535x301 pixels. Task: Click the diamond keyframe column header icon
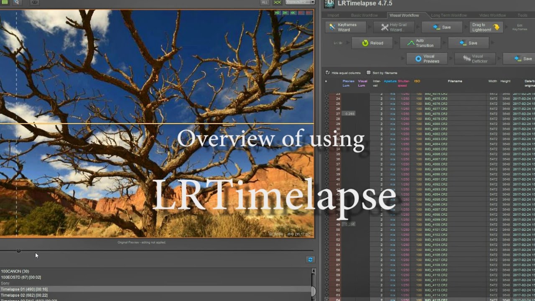coord(326,81)
